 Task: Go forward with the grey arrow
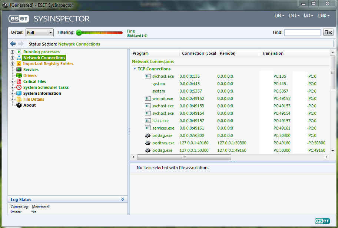point(21,44)
